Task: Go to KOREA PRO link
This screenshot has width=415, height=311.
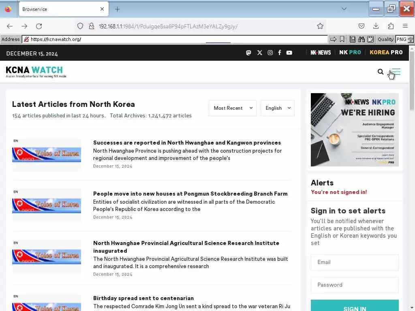Action: click(x=386, y=52)
